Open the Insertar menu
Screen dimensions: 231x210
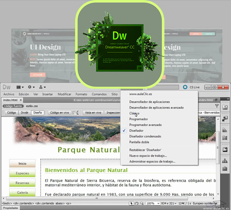48,94
